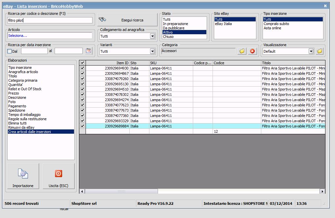Uncheck the row for item 230929694930
Viewport: 335px width, 218px height.
[82, 68]
